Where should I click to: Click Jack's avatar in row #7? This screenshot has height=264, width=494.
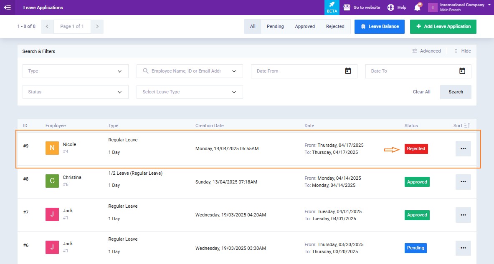(x=52, y=214)
